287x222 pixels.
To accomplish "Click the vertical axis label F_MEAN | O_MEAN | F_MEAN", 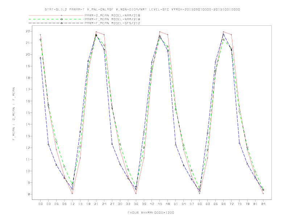I will click(14, 114).
